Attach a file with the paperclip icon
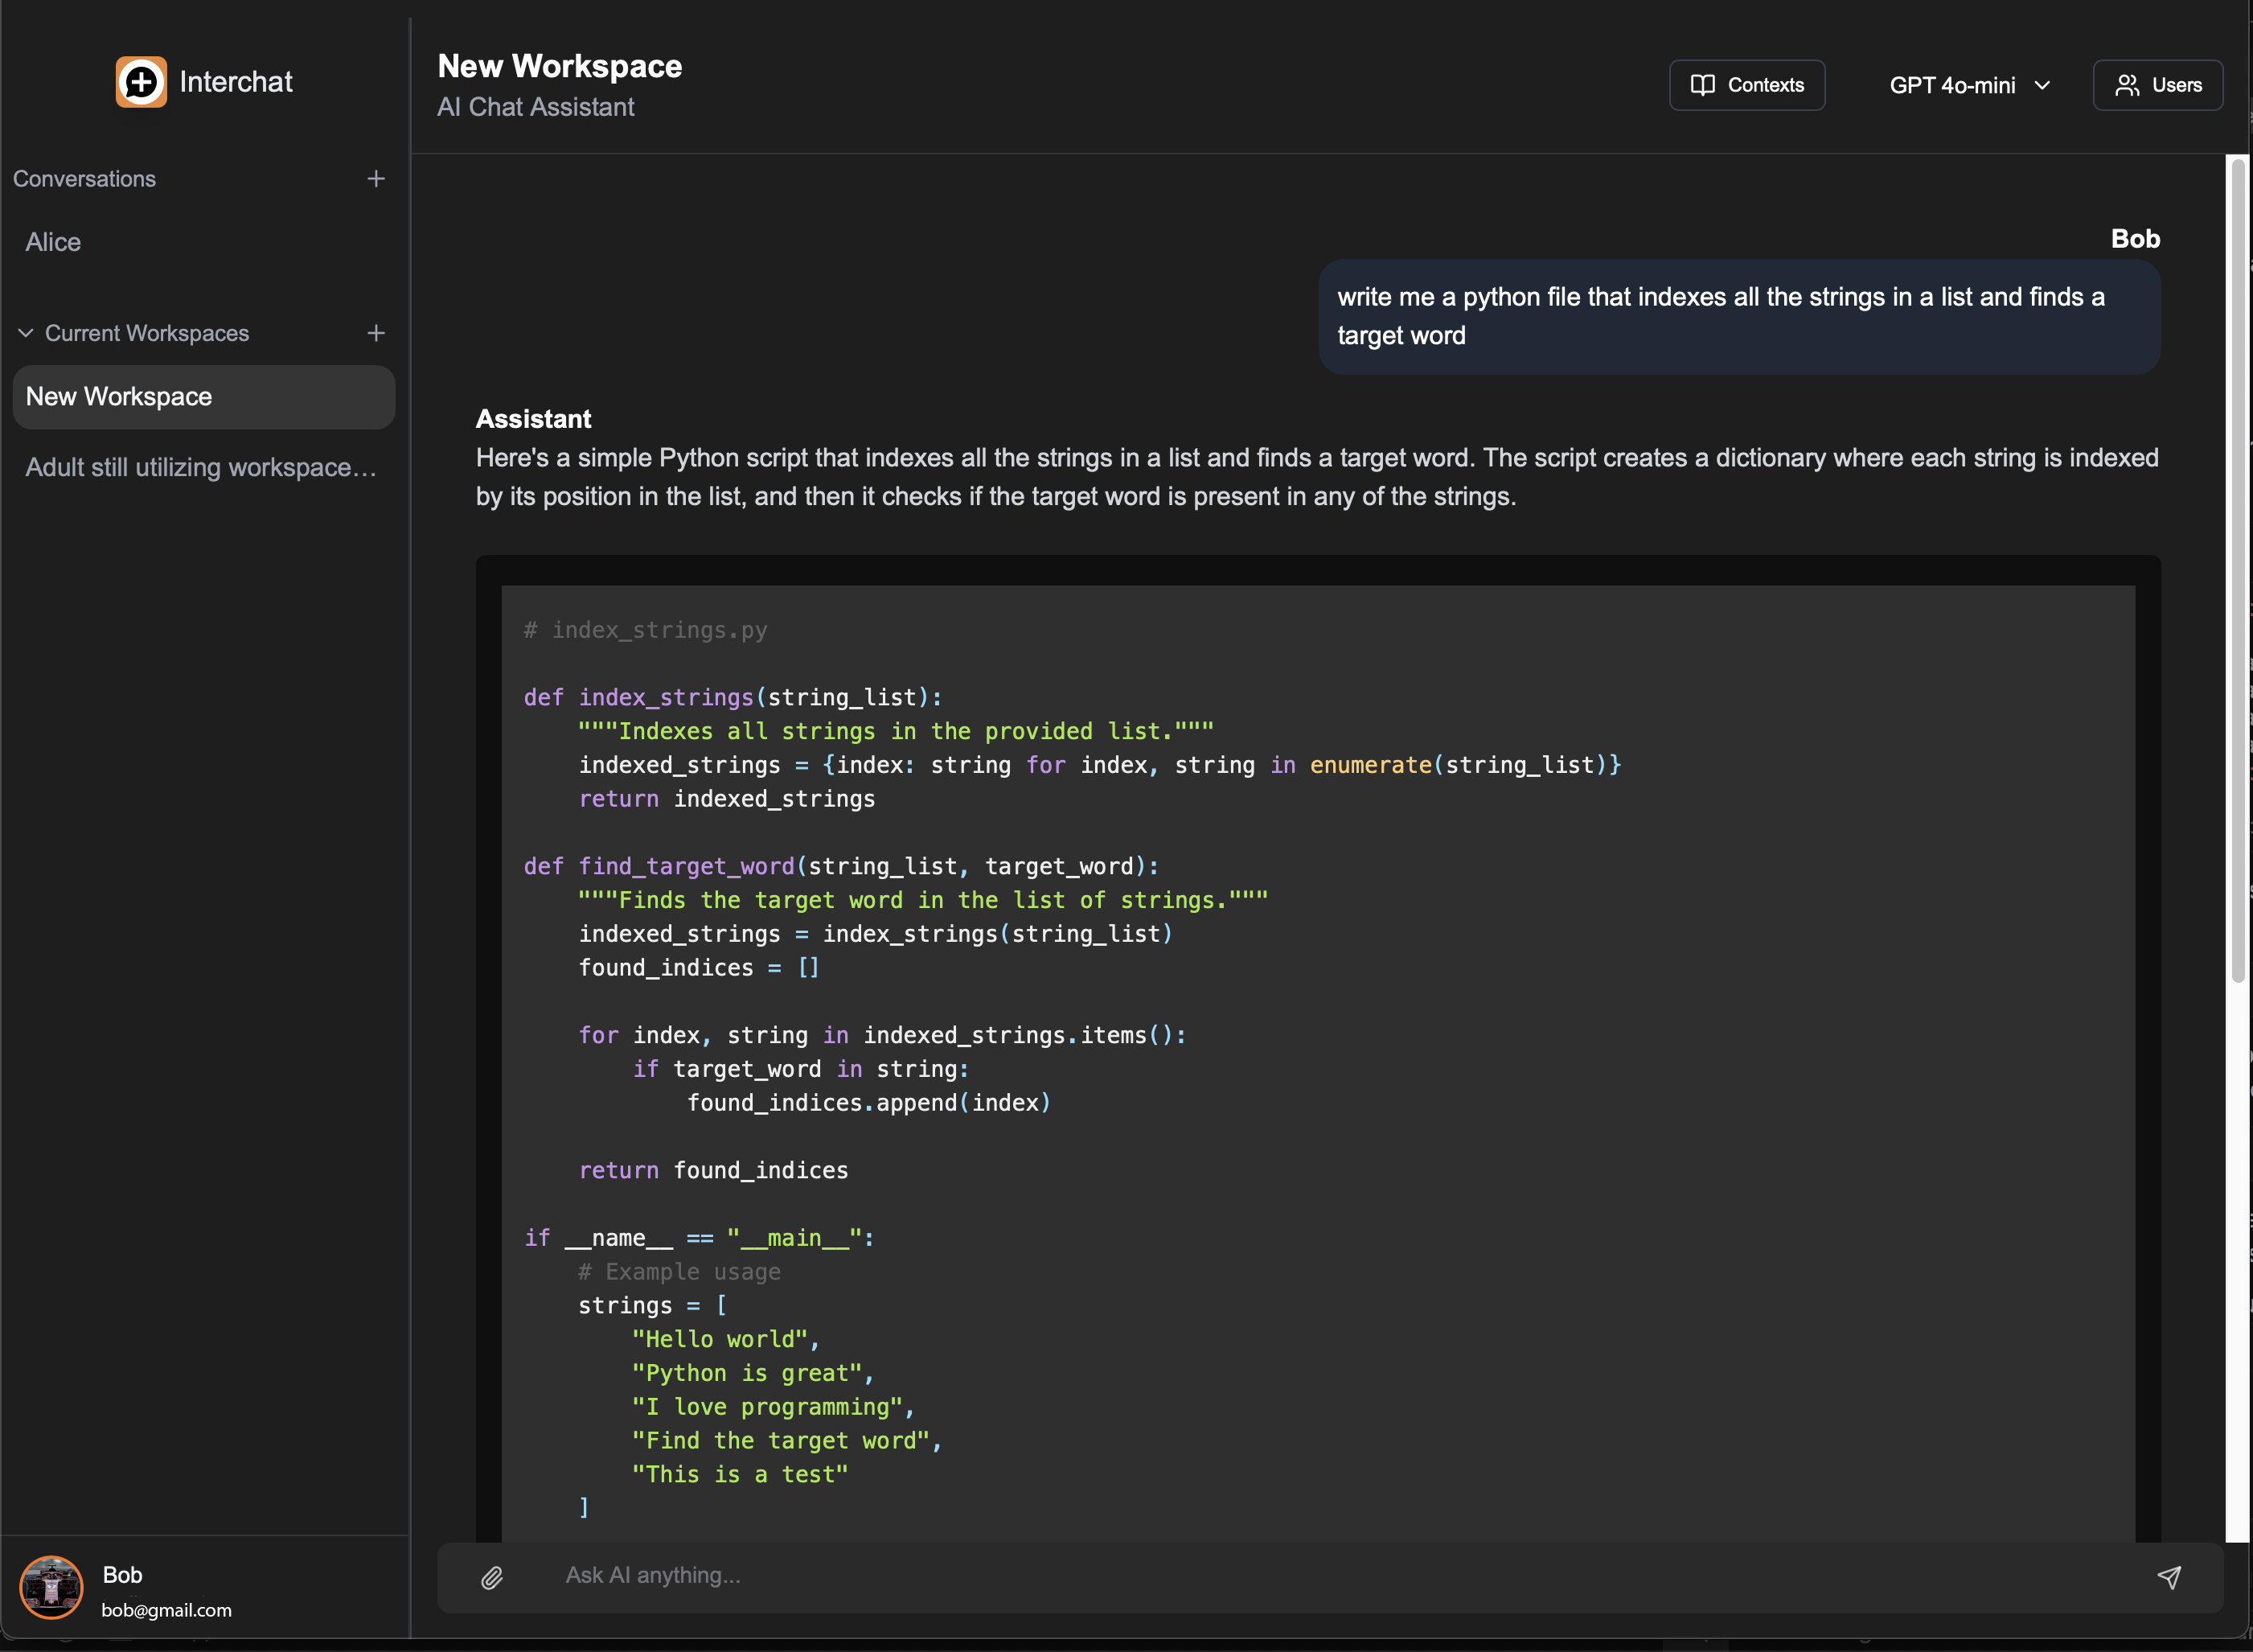The image size is (2253, 1652). 492,1577
